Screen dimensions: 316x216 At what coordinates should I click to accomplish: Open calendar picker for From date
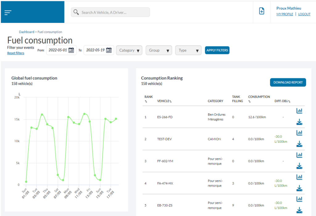71,50
